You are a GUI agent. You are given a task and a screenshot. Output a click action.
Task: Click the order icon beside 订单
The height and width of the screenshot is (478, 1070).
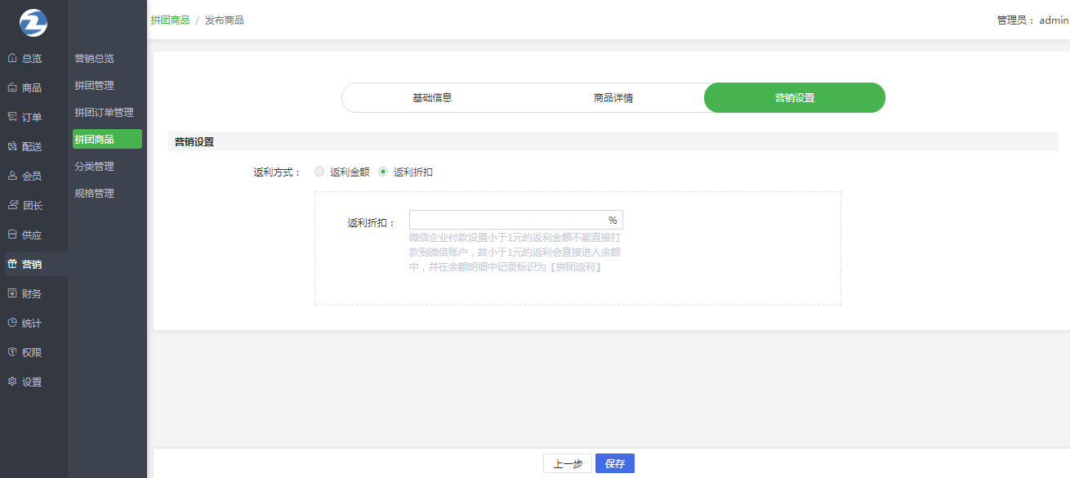(11, 117)
